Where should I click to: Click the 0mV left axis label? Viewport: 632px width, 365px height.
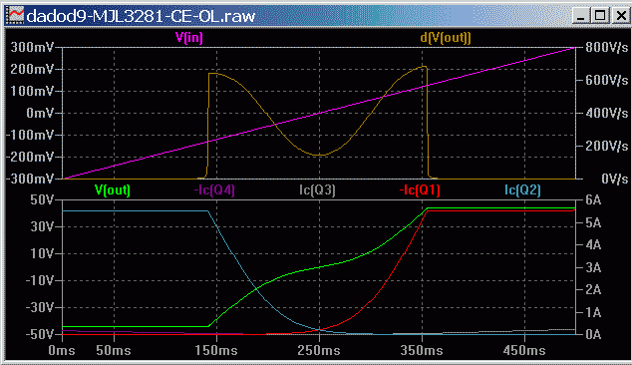click(x=40, y=113)
